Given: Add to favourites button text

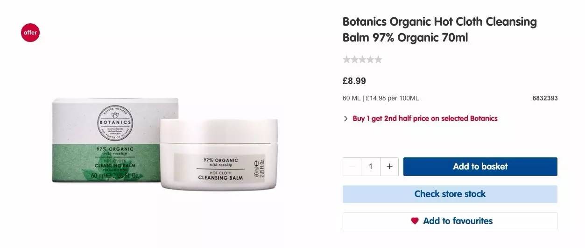Looking at the screenshot, I should (x=458, y=221).
